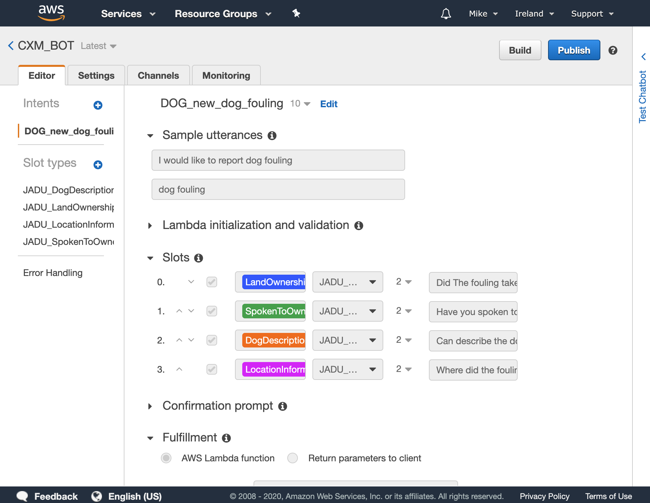The image size is (650, 503).
Task: Toggle required checkbox for LocationInformation slot
Action: (212, 369)
